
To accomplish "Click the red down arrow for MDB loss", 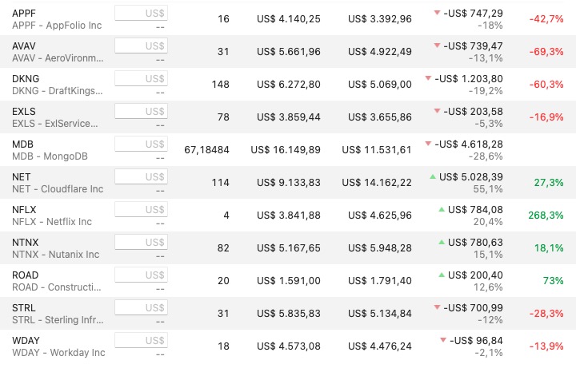I will pos(428,144).
